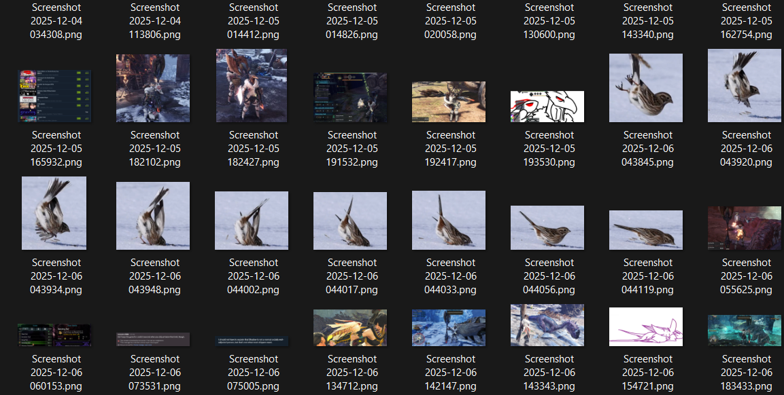784x395 pixels.
Task: Select file name Screenshot 2025-12-05 130600.png
Action: tap(549, 21)
